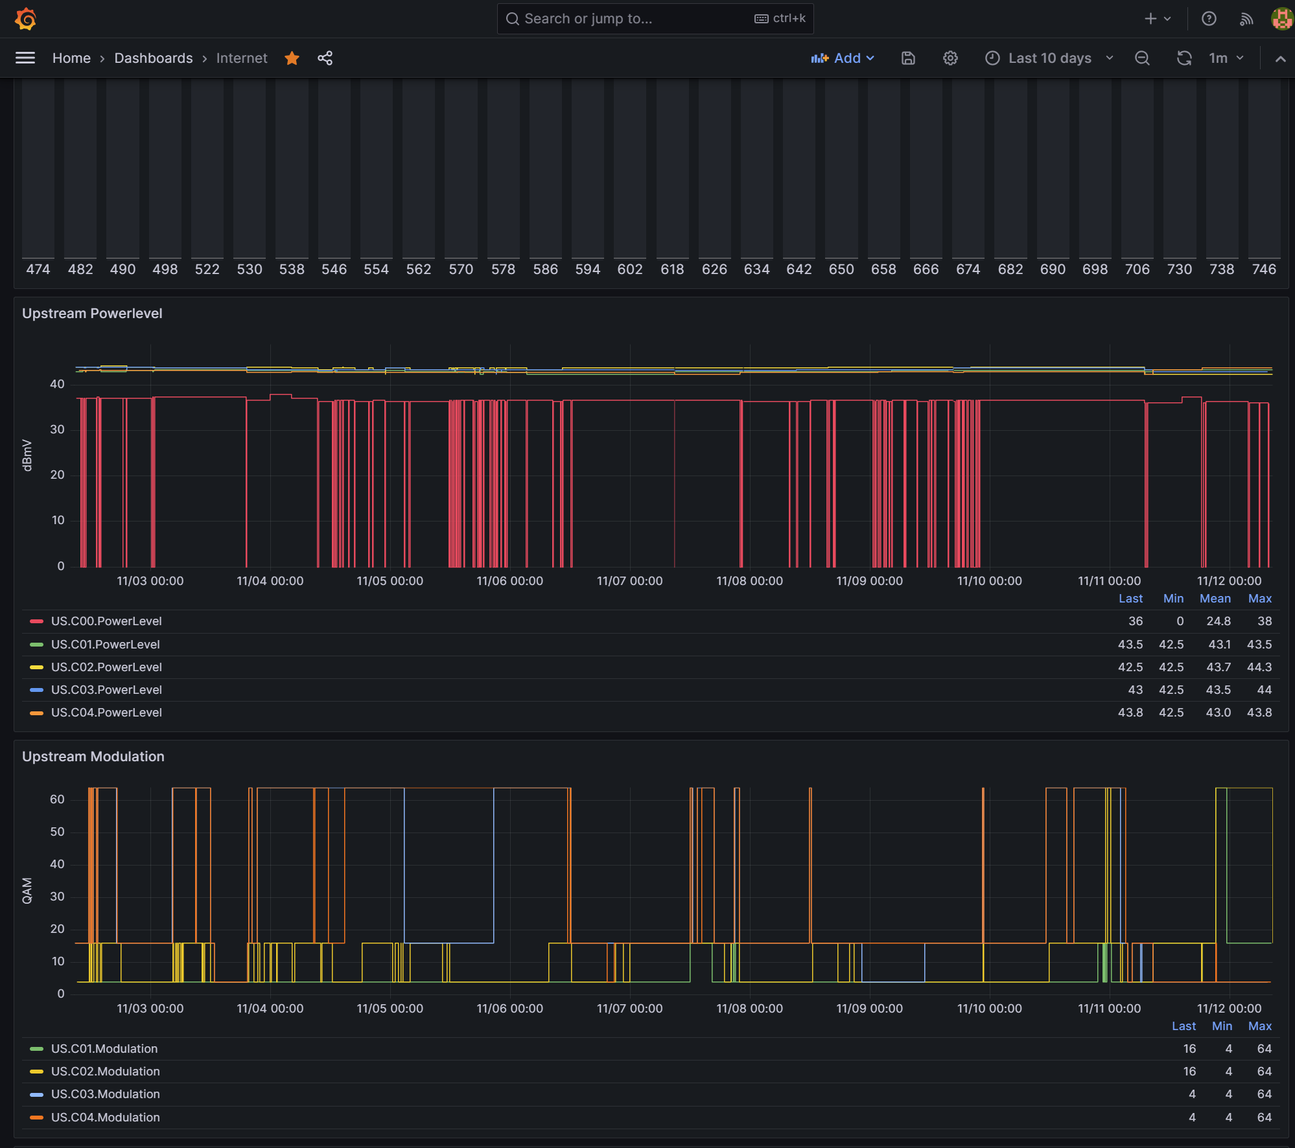Viewport: 1295px width, 1148px height.
Task: Open dashboard settings gear
Action: (950, 58)
